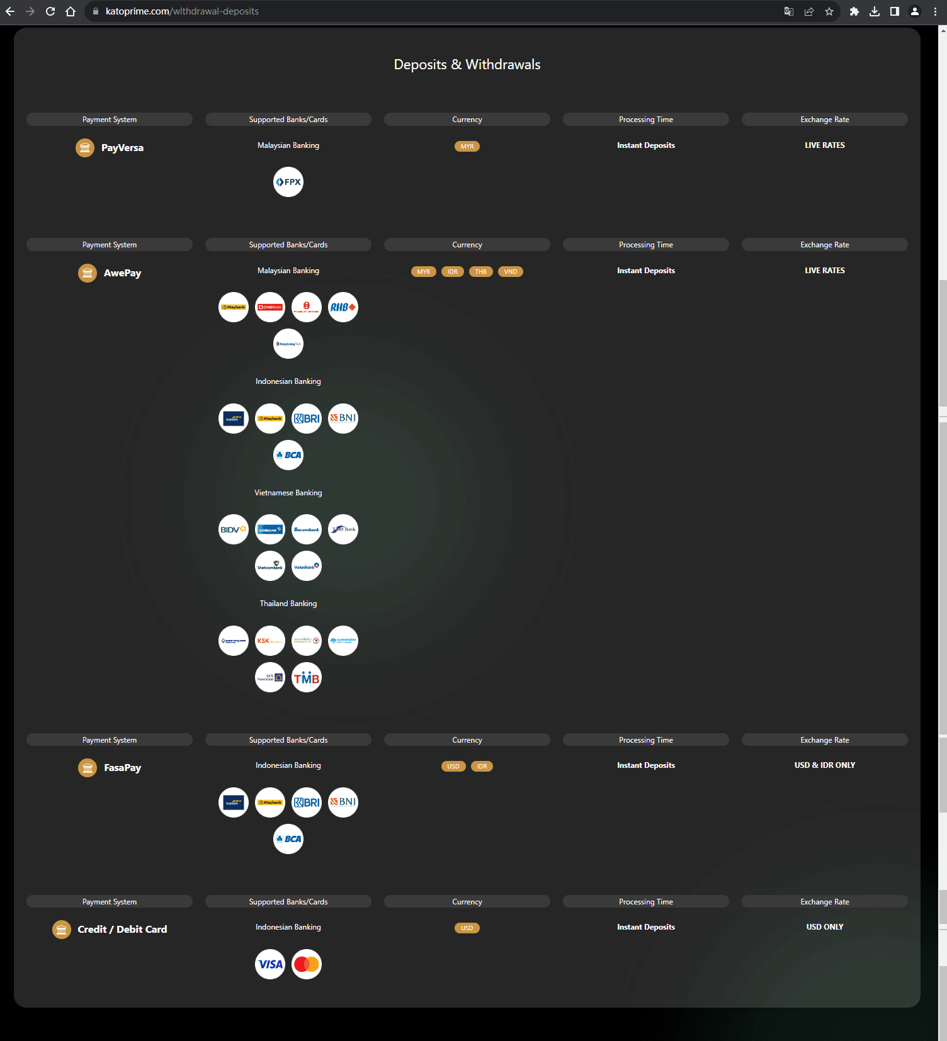Click the AwePay bank icon
Image resolution: width=947 pixels, height=1041 pixels.
pos(88,273)
